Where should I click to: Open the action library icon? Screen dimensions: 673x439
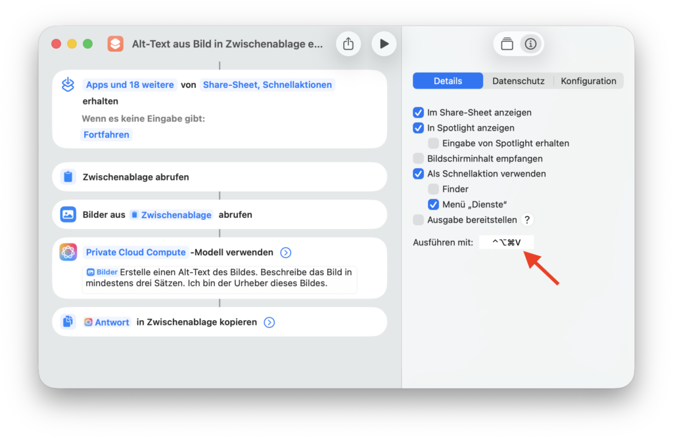(x=507, y=44)
